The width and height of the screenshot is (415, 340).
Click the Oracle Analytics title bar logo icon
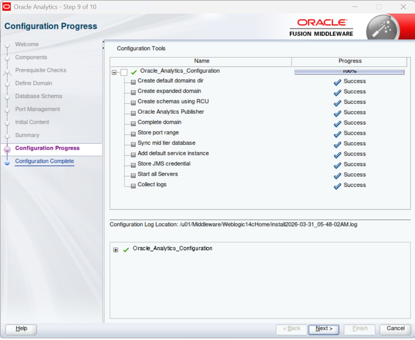coord(7,7)
